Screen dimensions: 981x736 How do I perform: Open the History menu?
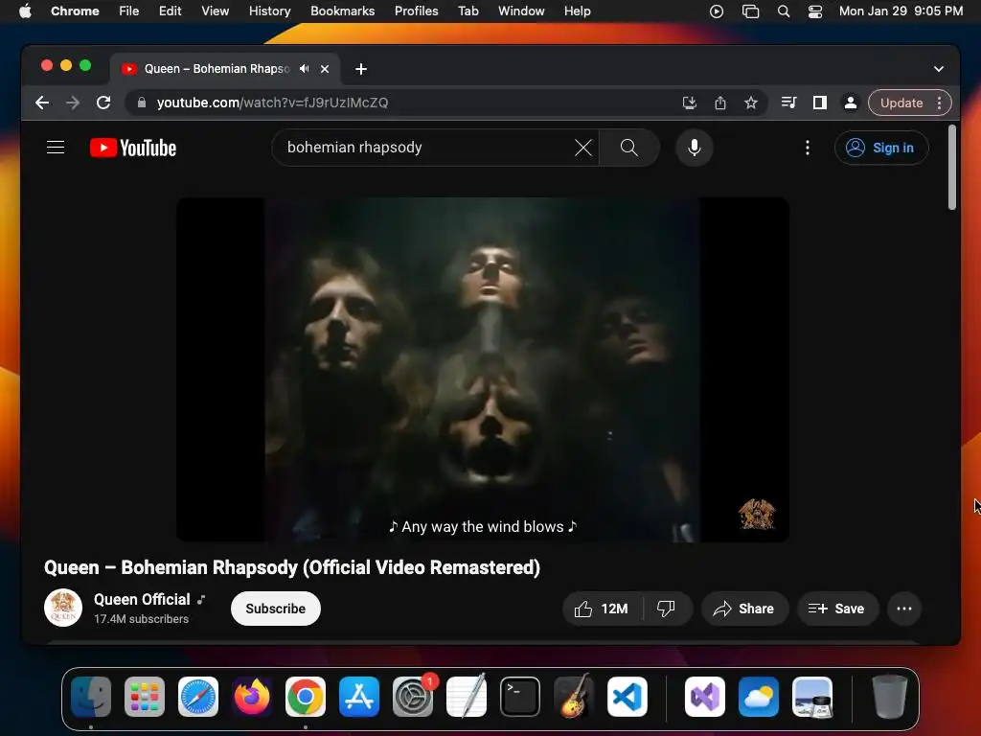(x=269, y=11)
